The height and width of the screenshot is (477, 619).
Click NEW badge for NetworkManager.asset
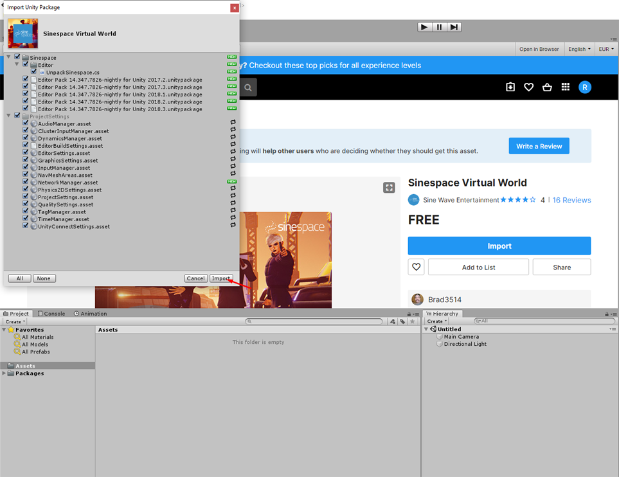coord(232,181)
